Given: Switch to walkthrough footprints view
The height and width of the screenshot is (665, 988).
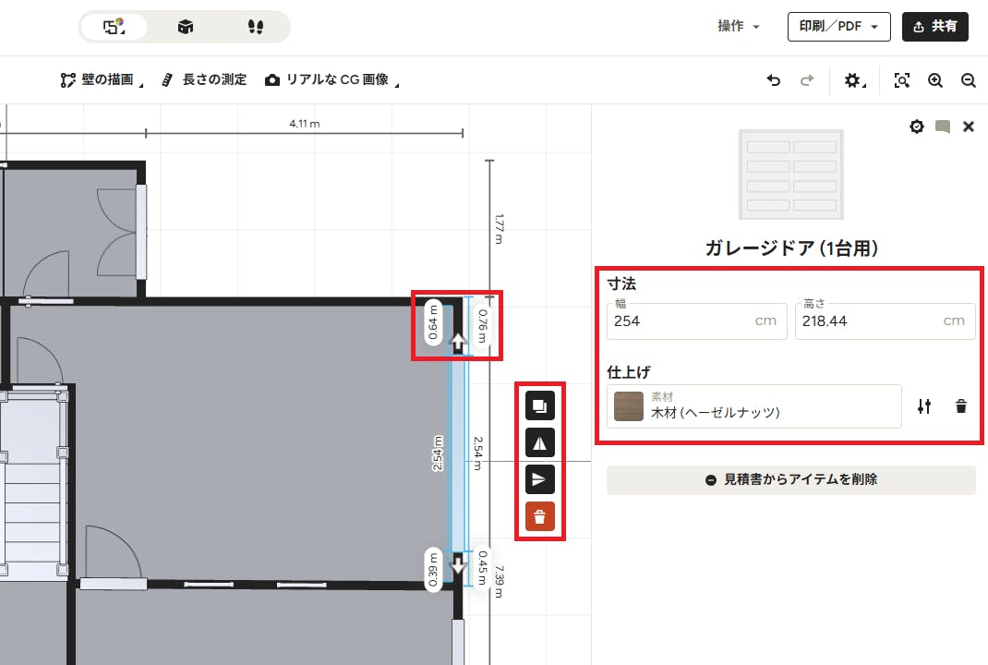Looking at the screenshot, I should click(255, 27).
